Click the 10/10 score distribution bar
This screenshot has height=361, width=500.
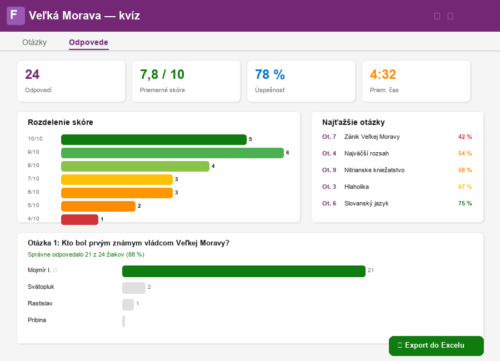click(x=154, y=139)
